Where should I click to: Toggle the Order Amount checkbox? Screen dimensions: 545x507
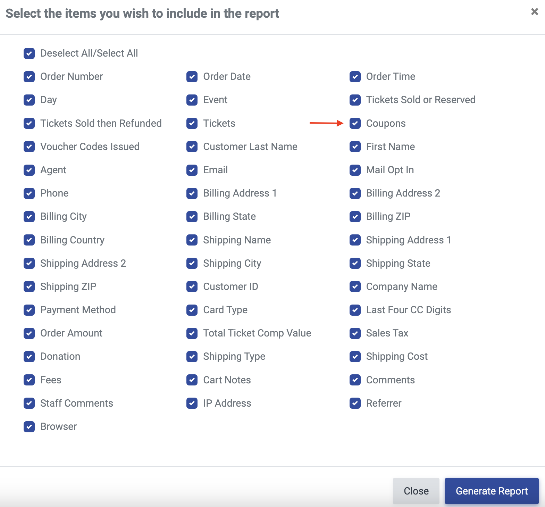pyautogui.click(x=29, y=333)
